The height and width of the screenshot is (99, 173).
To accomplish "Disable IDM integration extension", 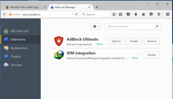I will (152, 55).
